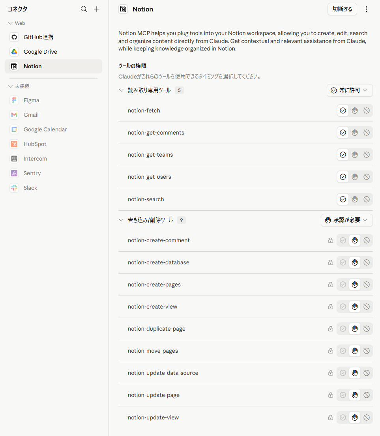The width and height of the screenshot is (380, 436).
Task: Open the Gmail connector entry
Action: click(x=53, y=115)
